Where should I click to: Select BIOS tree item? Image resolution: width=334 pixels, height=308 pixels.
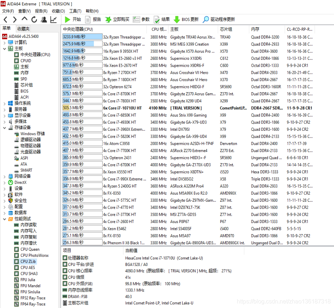pyautogui.click(x=21, y=91)
